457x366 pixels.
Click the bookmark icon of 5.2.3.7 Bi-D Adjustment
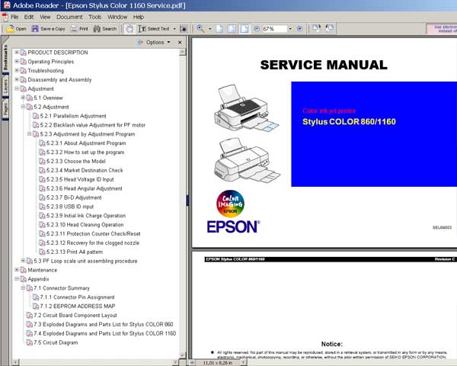42,197
